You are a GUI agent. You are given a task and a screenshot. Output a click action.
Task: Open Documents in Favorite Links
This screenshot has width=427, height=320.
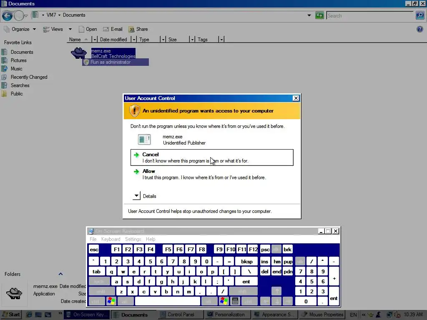pyautogui.click(x=22, y=52)
